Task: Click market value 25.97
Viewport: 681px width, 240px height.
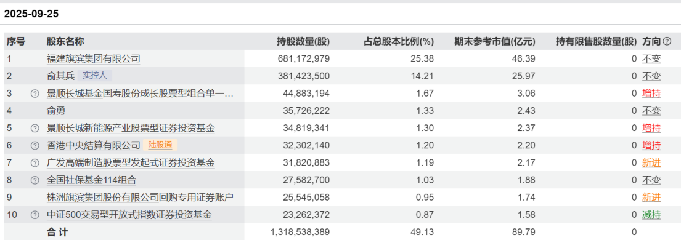Action: click(524, 76)
